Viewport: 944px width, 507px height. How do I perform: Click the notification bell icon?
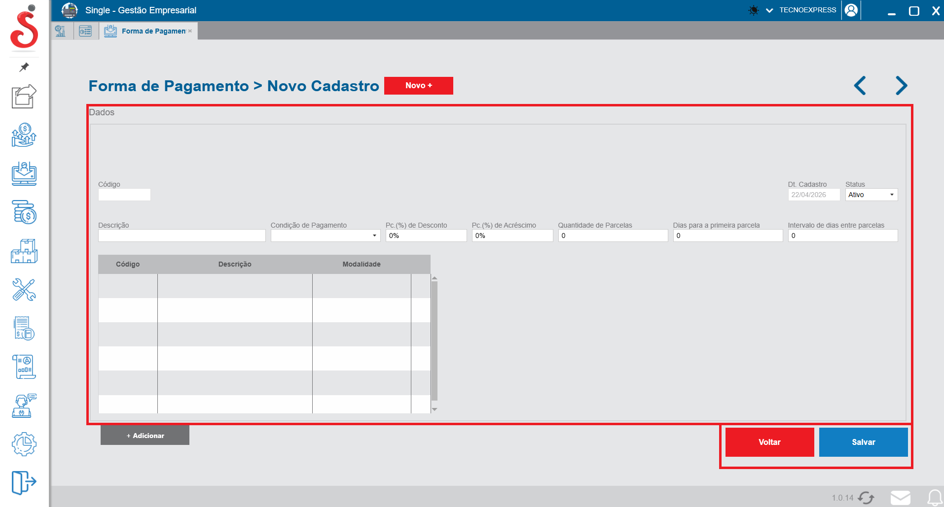pos(935,498)
